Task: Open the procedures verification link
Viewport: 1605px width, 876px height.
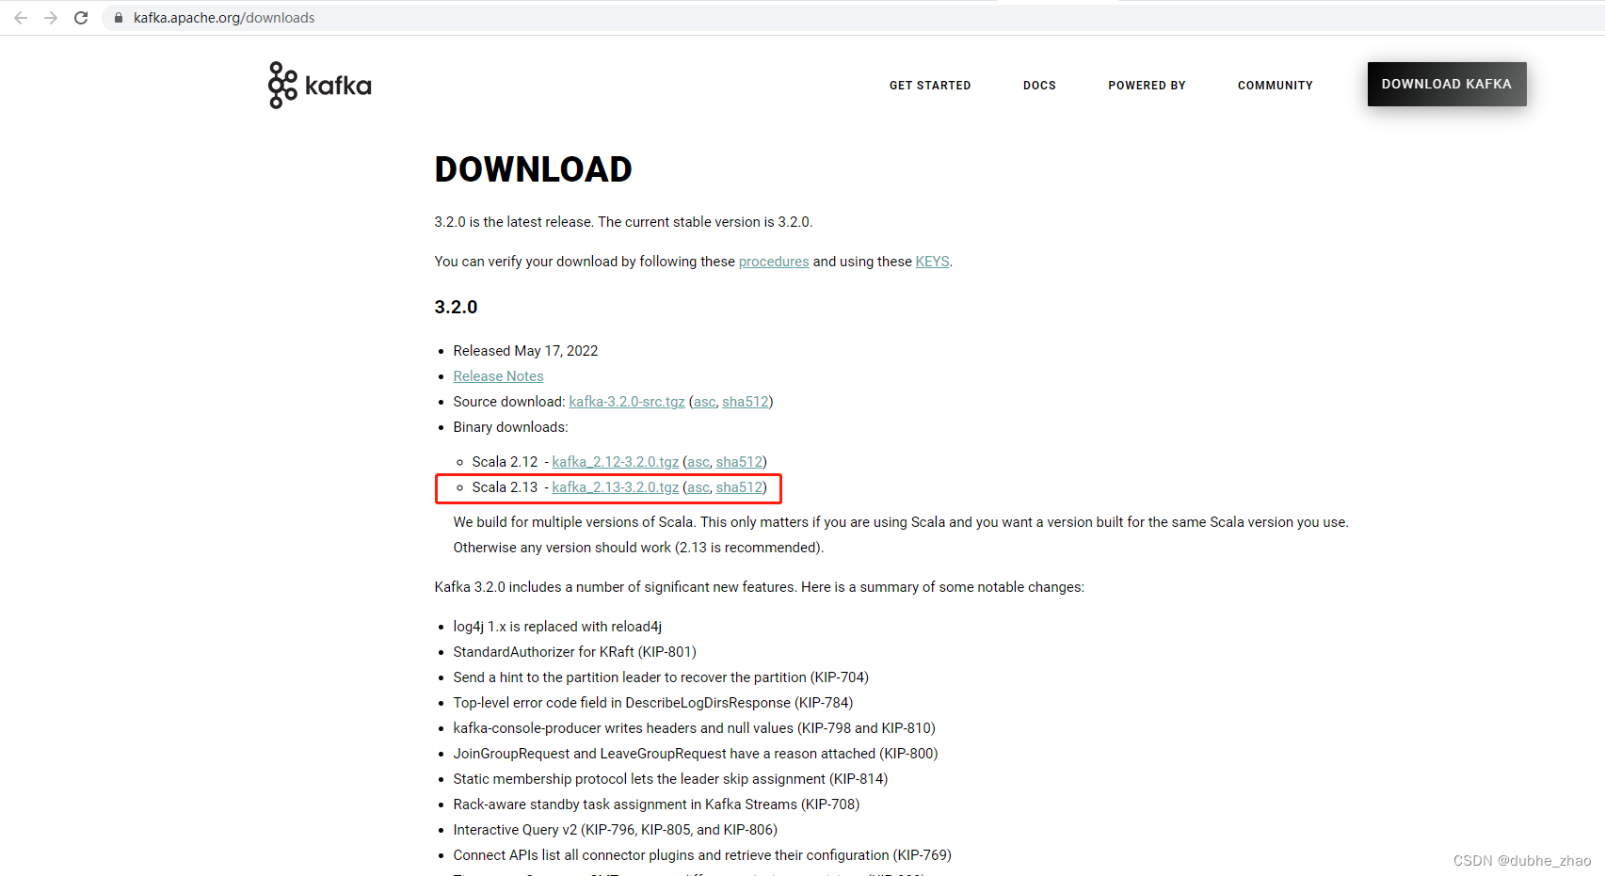Action: tap(773, 261)
